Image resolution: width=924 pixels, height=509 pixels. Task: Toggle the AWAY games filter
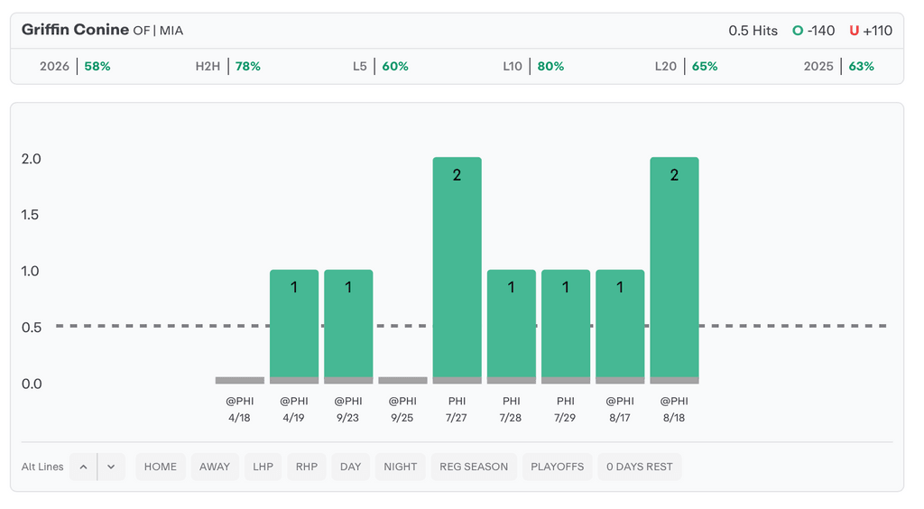pyautogui.click(x=215, y=467)
